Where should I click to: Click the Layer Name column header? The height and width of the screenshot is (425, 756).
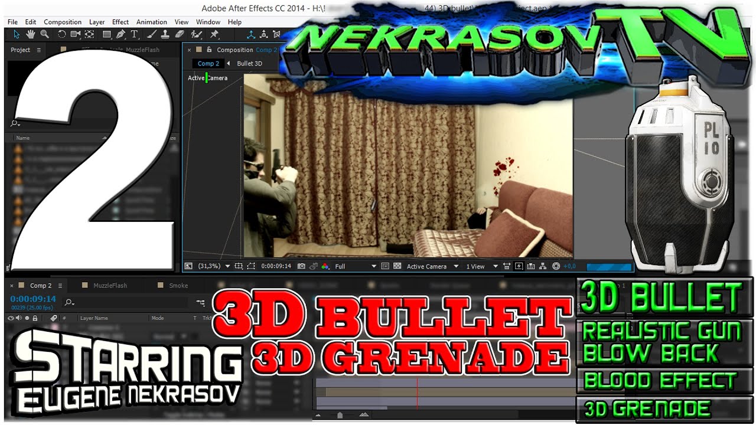coord(94,318)
